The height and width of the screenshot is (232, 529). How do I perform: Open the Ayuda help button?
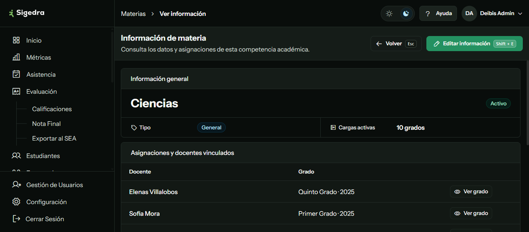(x=438, y=14)
